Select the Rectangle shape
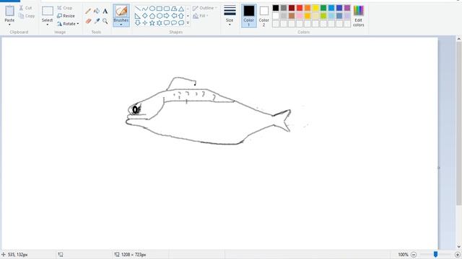Screen dimensions: 462x259 pos(160,9)
